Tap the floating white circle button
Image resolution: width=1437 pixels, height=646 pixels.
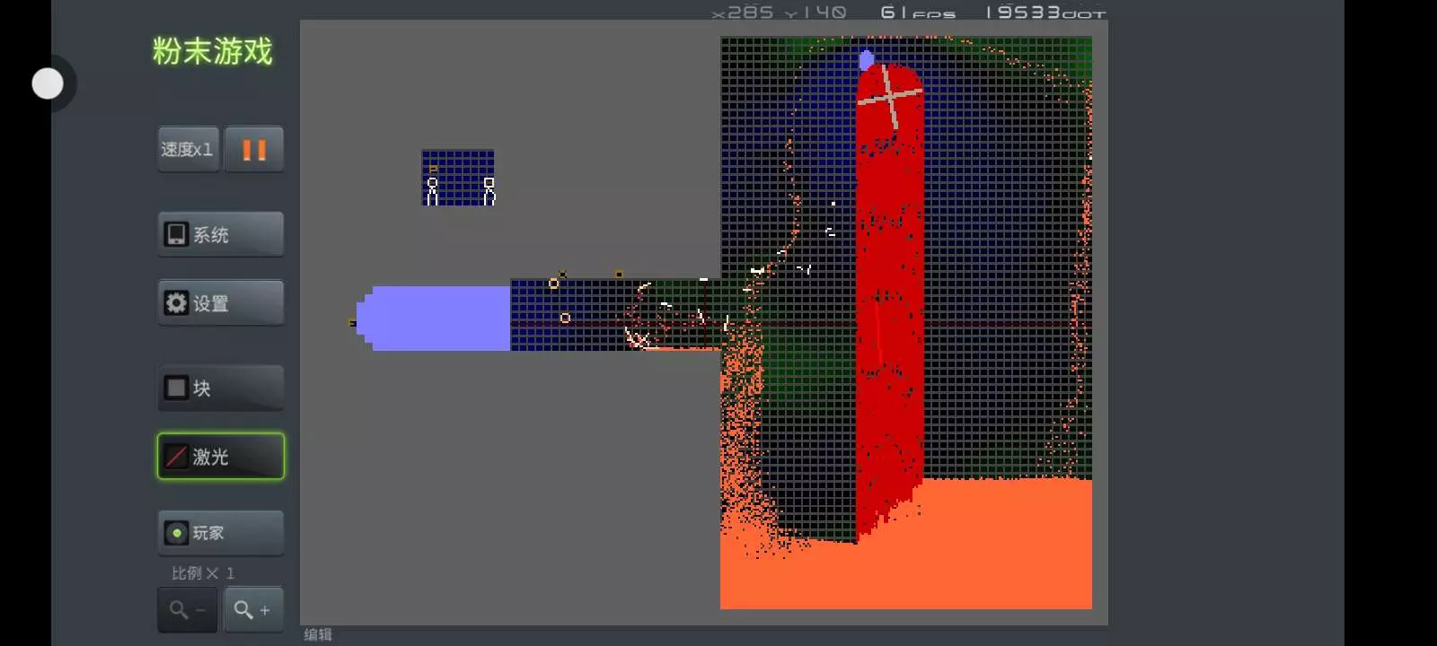click(48, 83)
